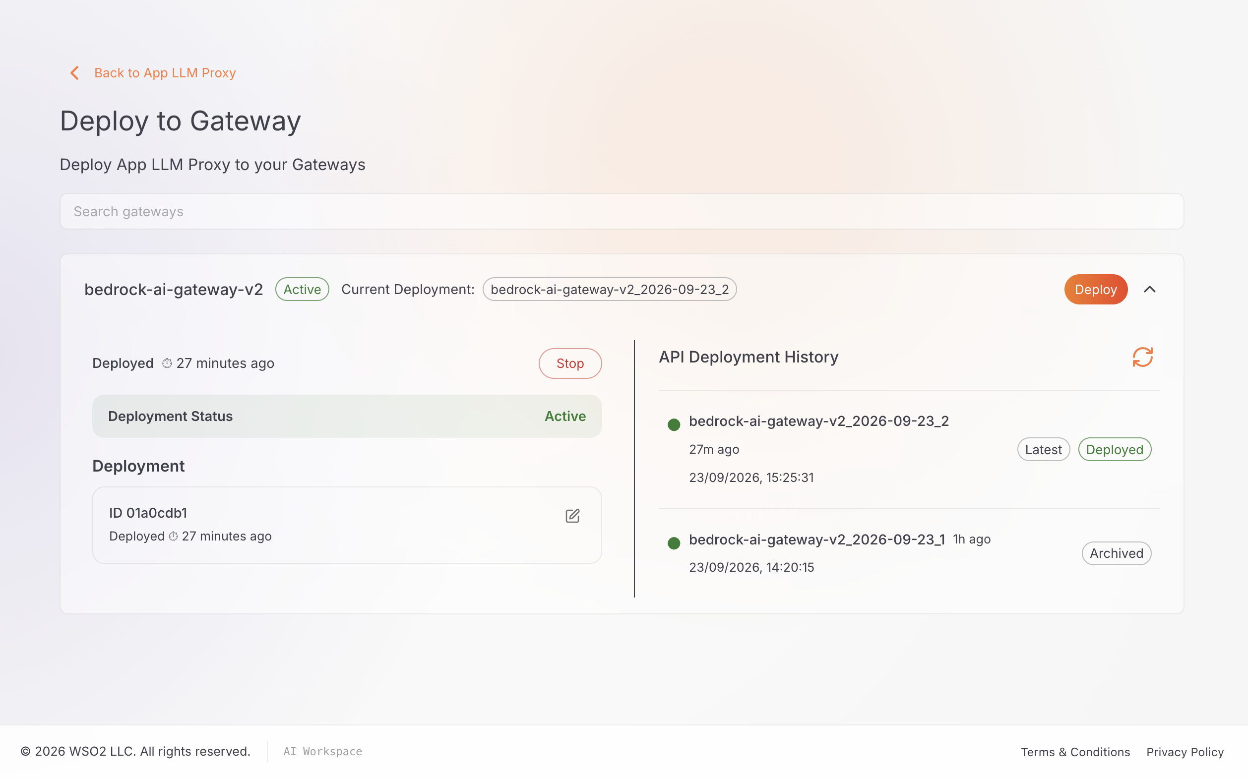This screenshot has height=778, width=1248.
Task: Click the WSO2 copyright text
Action: point(135,751)
